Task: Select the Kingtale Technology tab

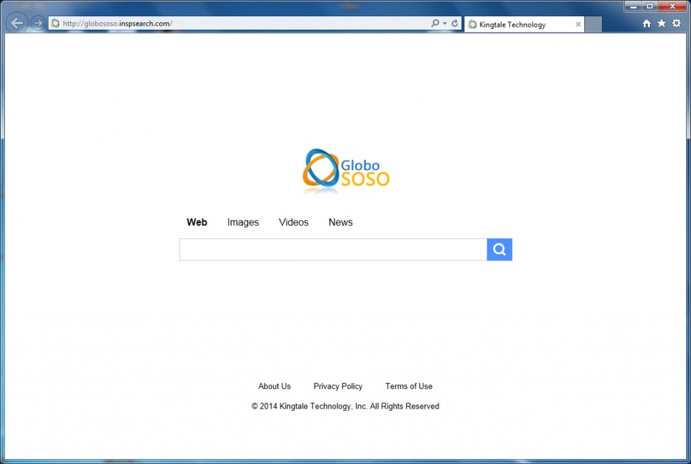Action: click(524, 25)
